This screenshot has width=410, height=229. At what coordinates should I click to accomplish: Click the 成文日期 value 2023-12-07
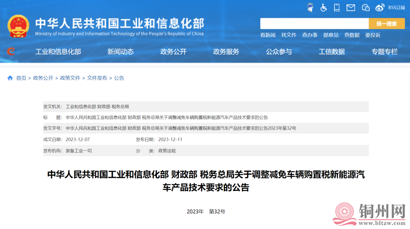pyautogui.click(x=78, y=140)
